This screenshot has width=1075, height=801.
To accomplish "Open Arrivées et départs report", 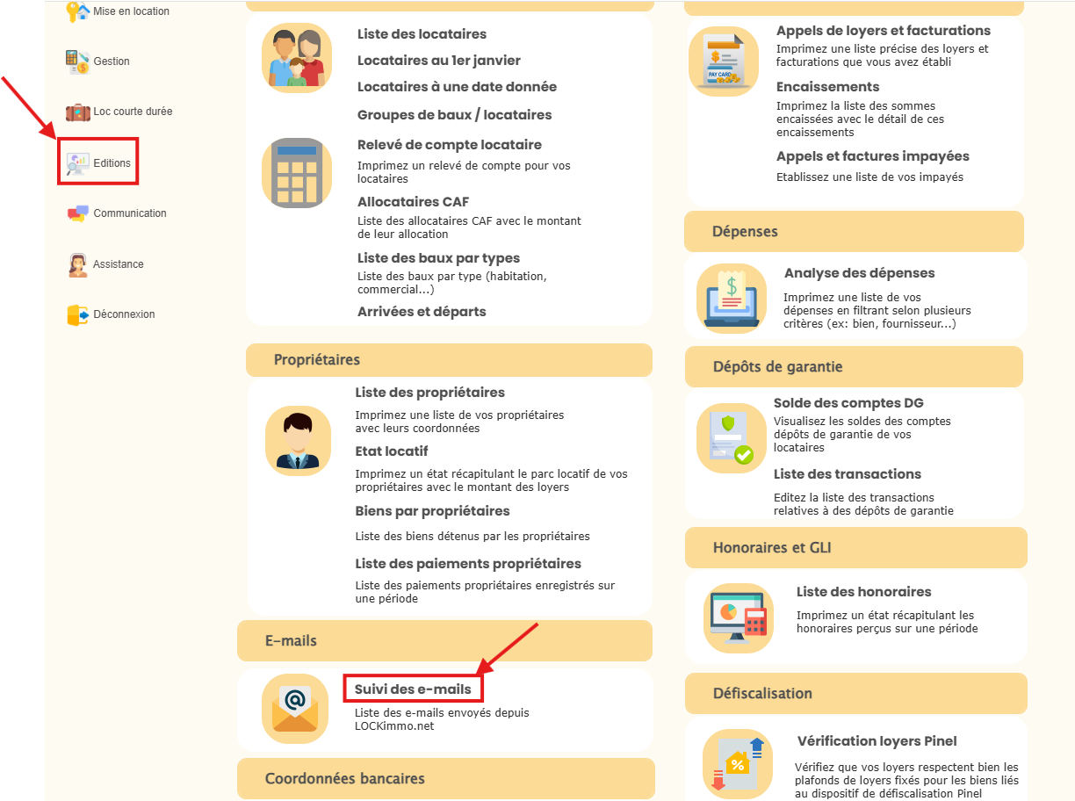I will 422,312.
